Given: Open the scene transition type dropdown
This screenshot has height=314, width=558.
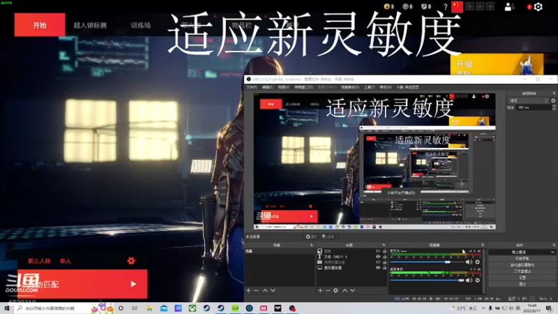Looking at the screenshot, I should click(x=528, y=100).
